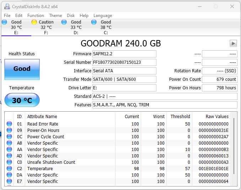Click the Standard field ACS-2

point(165,96)
